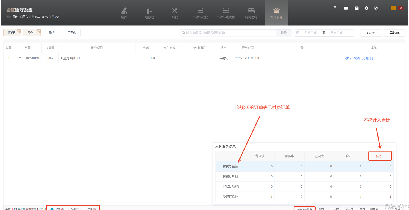This screenshot has height=210, width=409.
Task: Click the refresh sync icon
Action: [376, 8]
